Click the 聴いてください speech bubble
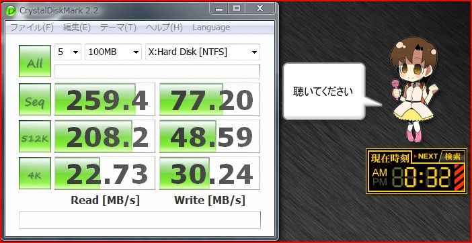 [x=325, y=91]
